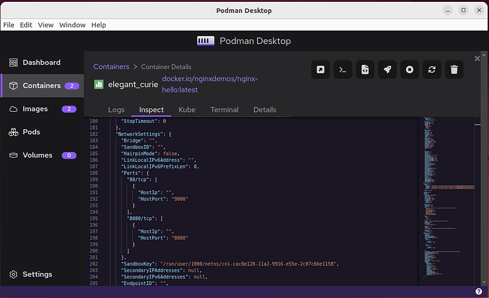Open the File menu

(x=9, y=25)
